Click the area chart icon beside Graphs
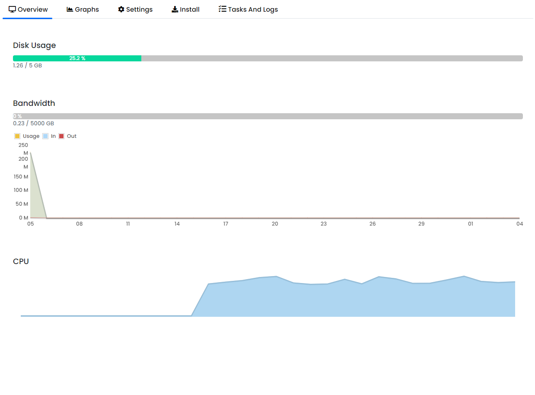This screenshot has height=395, width=535. (70, 10)
